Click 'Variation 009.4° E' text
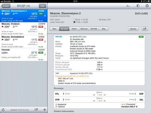 [129, 107]
